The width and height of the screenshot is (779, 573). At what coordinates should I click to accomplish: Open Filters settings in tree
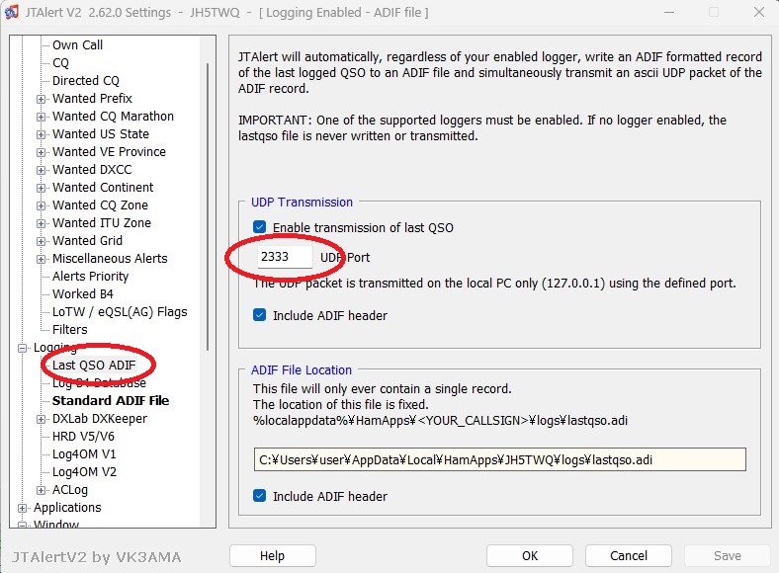tap(70, 330)
